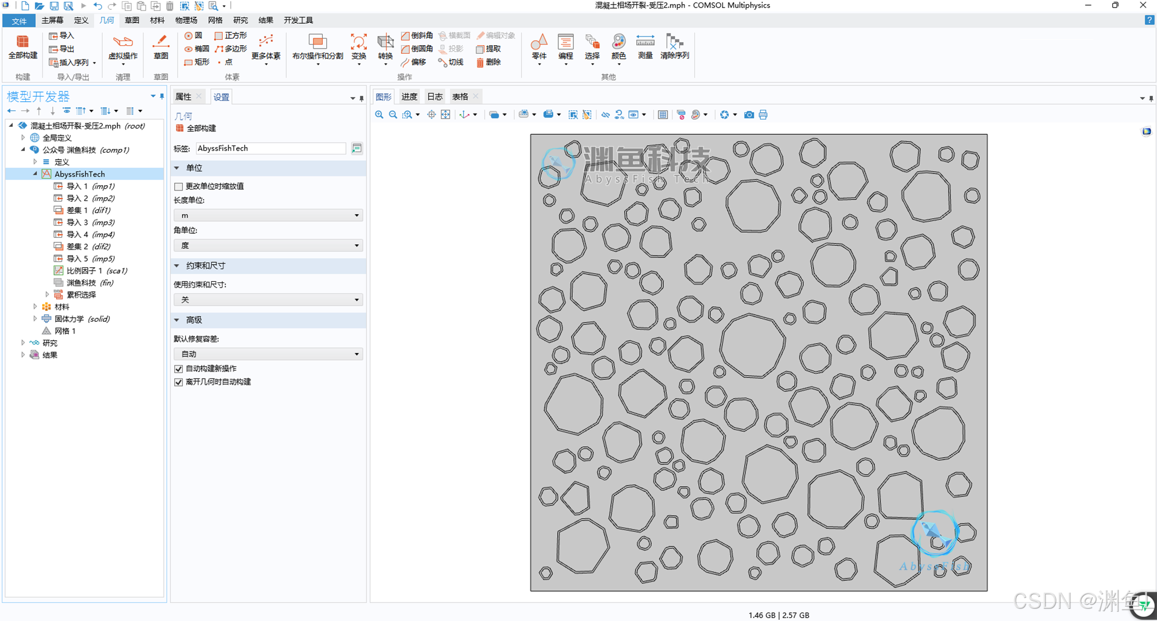Click the 测量 measure tool
Image resolution: width=1157 pixels, height=621 pixels.
click(645, 47)
